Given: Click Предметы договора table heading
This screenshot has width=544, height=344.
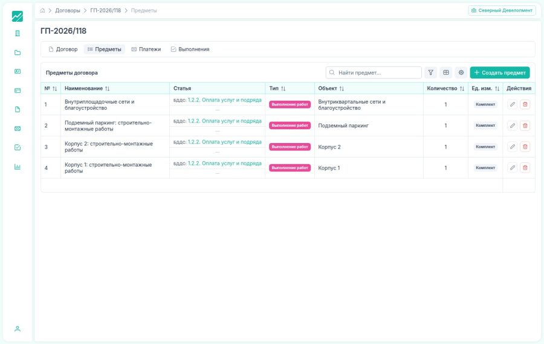Looking at the screenshot, I should pyautogui.click(x=72, y=73).
